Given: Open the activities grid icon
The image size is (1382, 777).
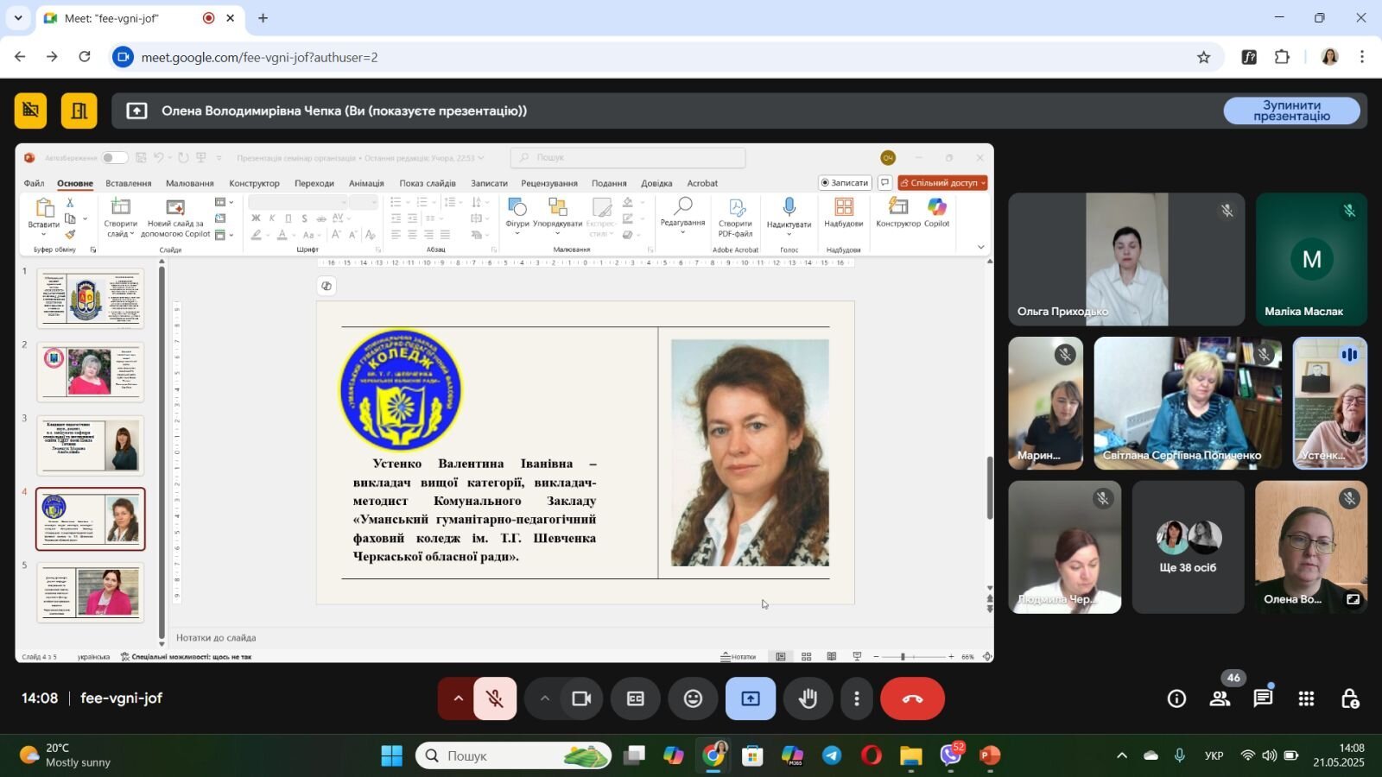Looking at the screenshot, I should click(1306, 698).
